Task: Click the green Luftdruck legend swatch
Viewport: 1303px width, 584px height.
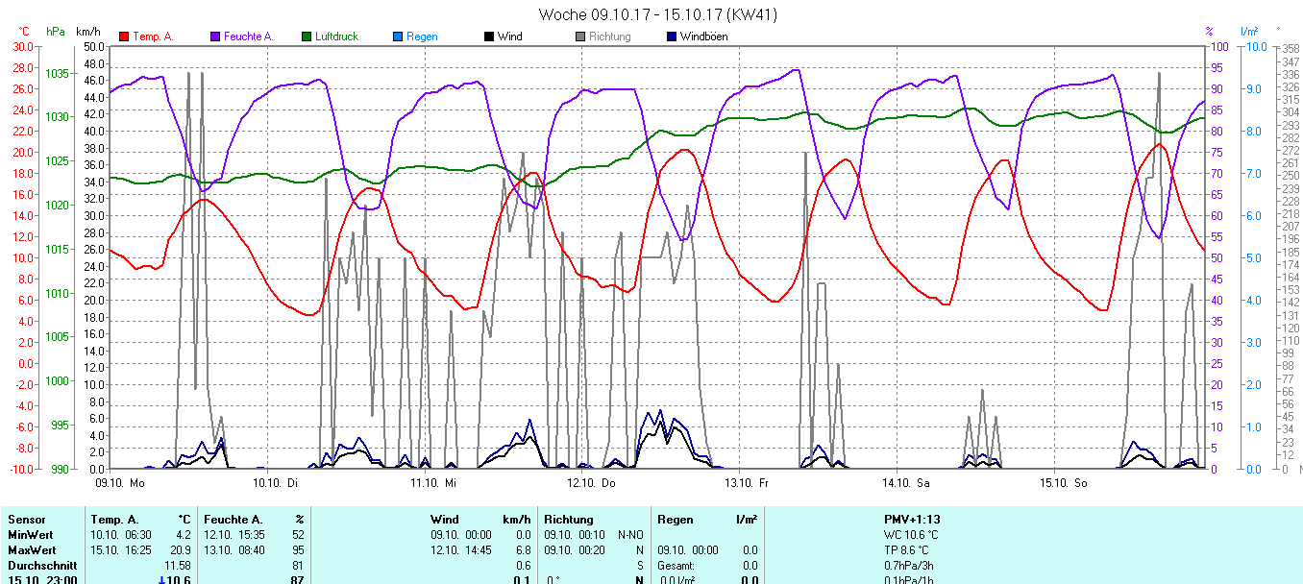Action: 307,36
